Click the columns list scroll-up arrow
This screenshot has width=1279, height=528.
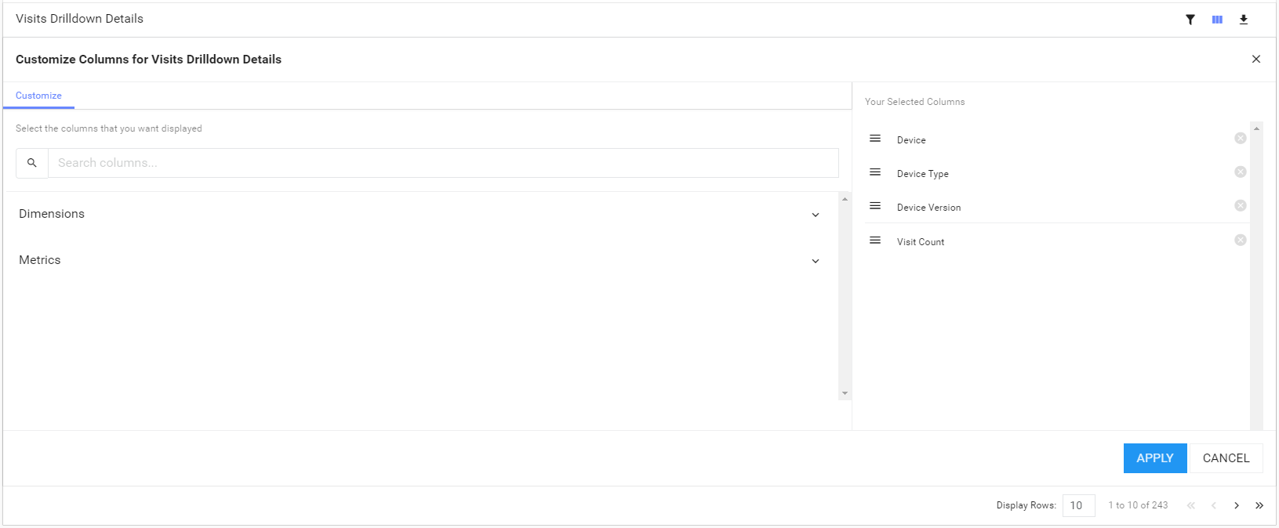pyautogui.click(x=845, y=199)
